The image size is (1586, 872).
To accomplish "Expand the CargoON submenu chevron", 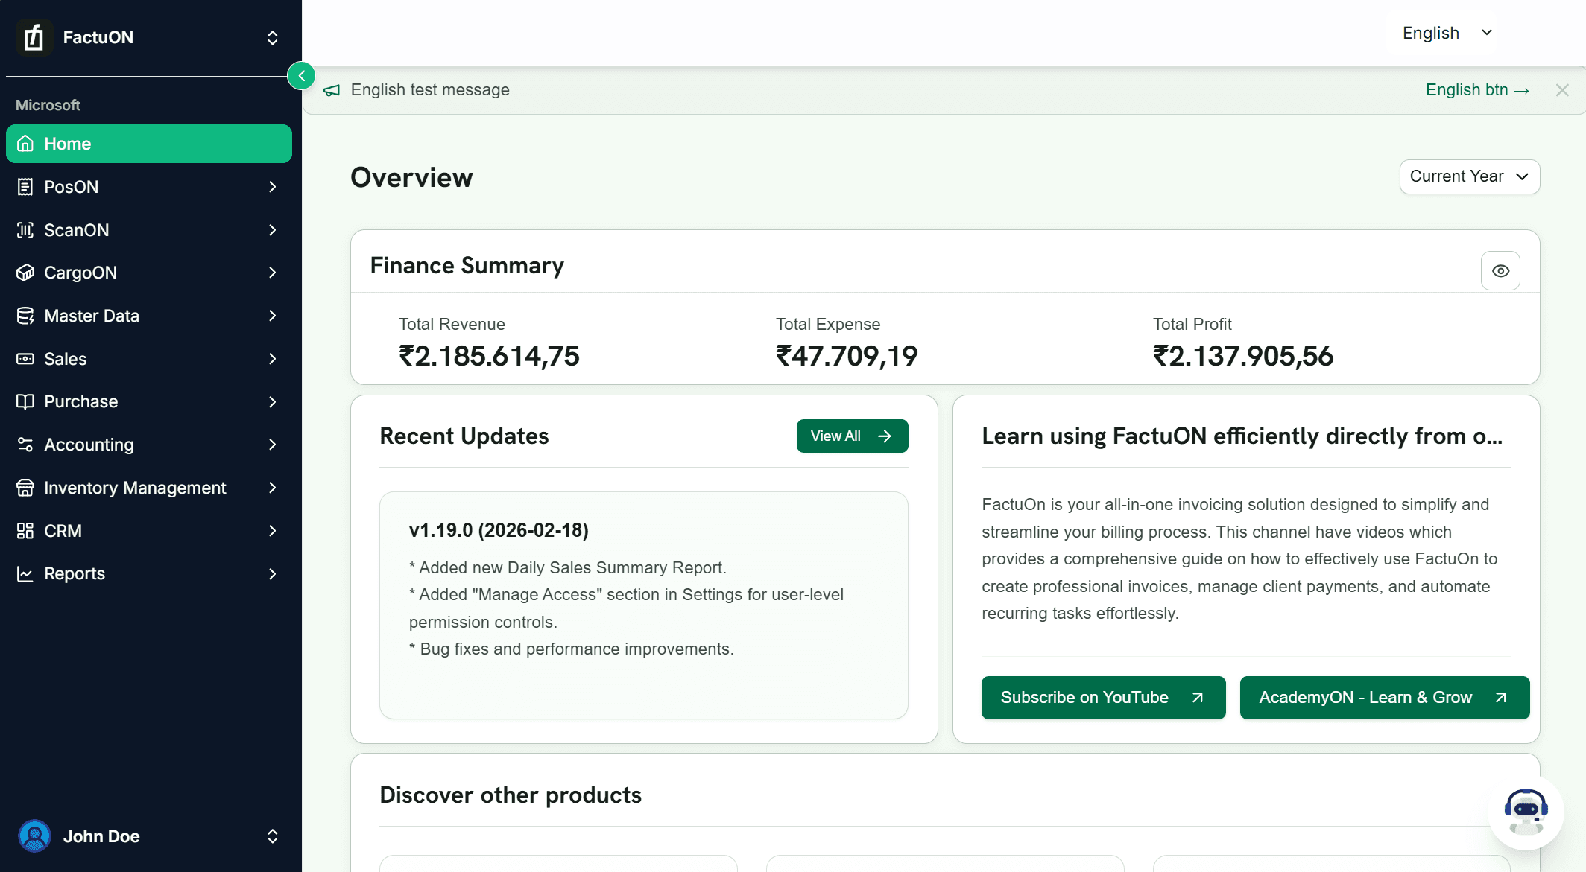I will (x=273, y=273).
